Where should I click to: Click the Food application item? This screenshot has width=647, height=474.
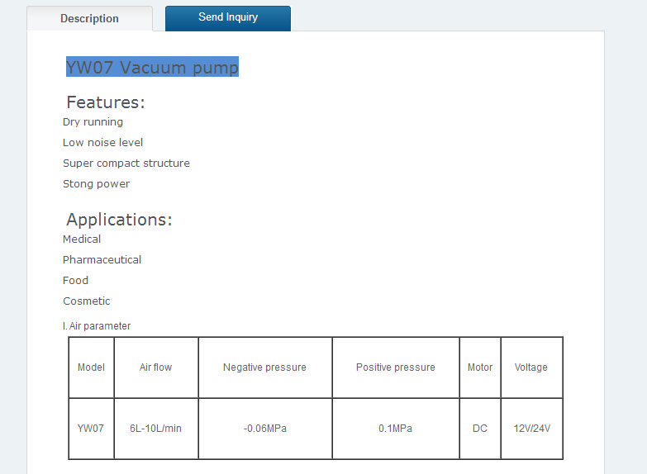tap(75, 281)
